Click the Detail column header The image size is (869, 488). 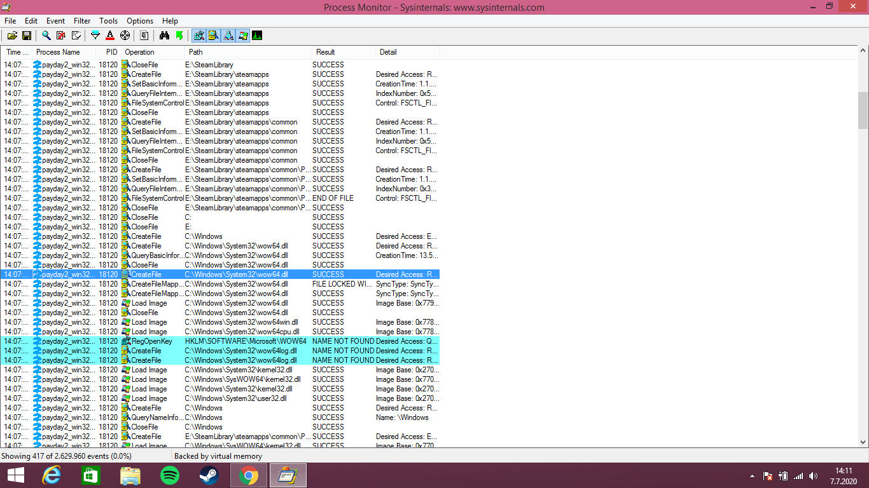(x=407, y=52)
